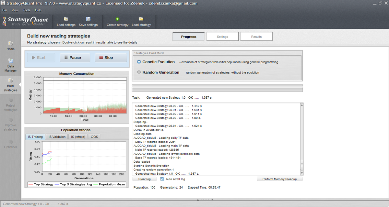Open the Retest strategies sidebar section
The width and height of the screenshot is (389, 207).
pos(10,104)
